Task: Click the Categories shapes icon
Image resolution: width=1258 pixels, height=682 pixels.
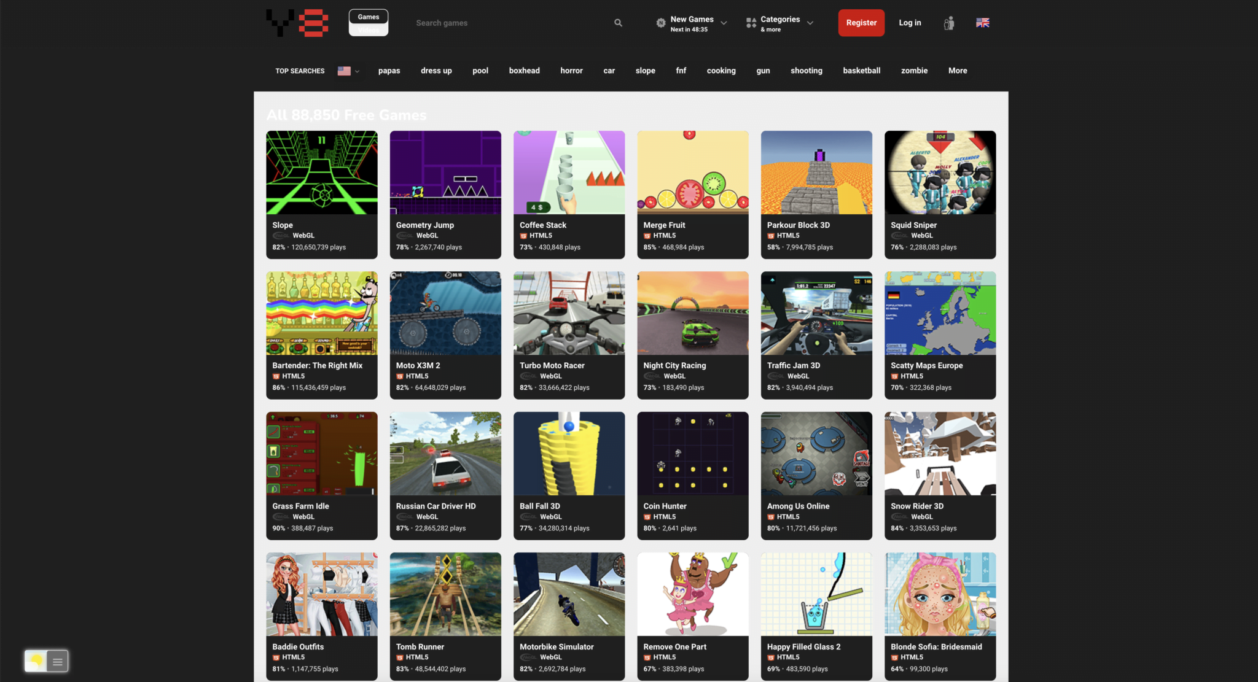Action: point(751,23)
